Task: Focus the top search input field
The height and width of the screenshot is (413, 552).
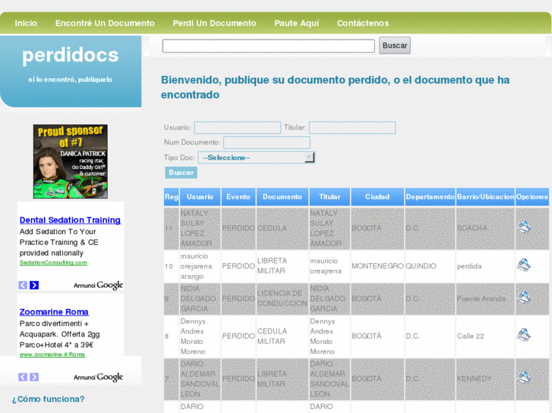Action: pyautogui.click(x=268, y=46)
